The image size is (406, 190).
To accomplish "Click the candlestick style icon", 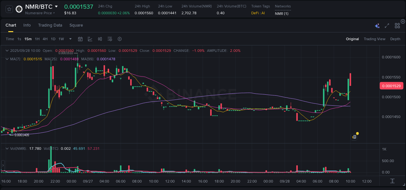I will pyautogui.click(x=100, y=39).
